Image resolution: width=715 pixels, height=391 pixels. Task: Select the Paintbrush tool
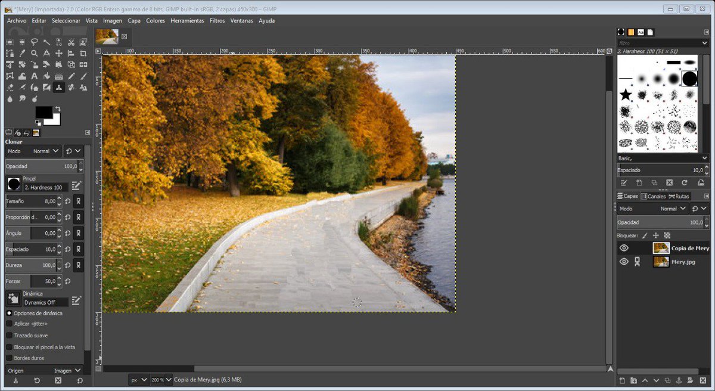83,76
